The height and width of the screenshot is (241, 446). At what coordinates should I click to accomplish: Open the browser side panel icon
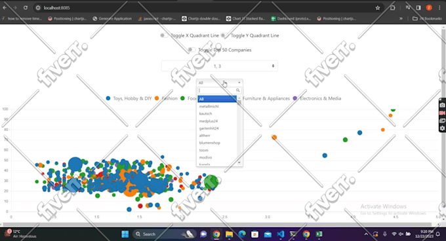point(418,8)
